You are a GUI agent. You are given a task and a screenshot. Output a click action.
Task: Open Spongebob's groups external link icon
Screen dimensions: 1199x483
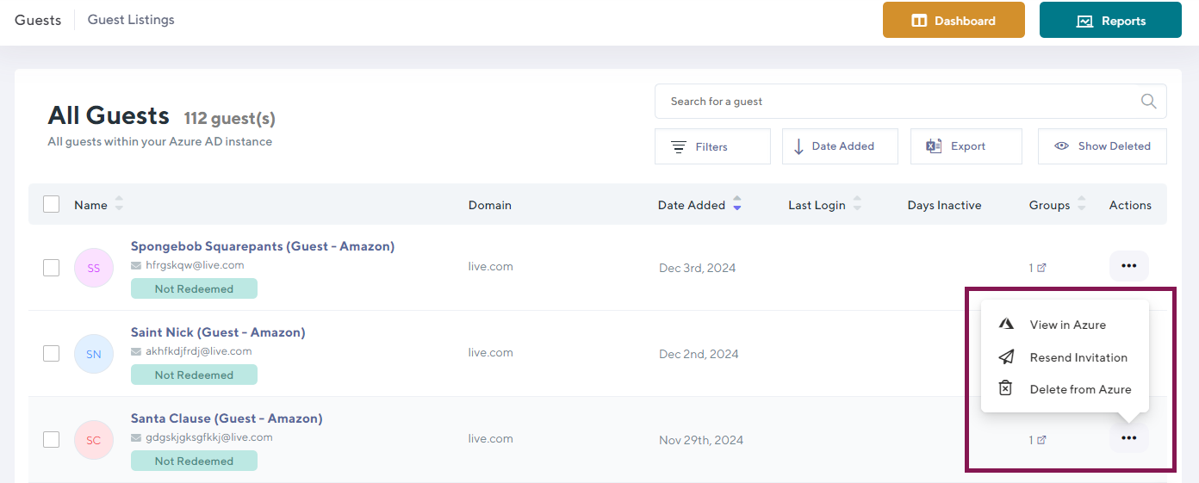point(1041,268)
